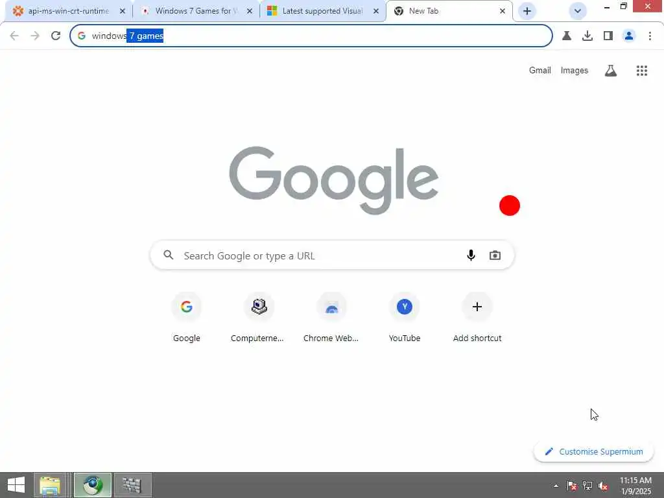The height and width of the screenshot is (498, 664).
Task: Open Search Labs flask on page
Action: 611,71
